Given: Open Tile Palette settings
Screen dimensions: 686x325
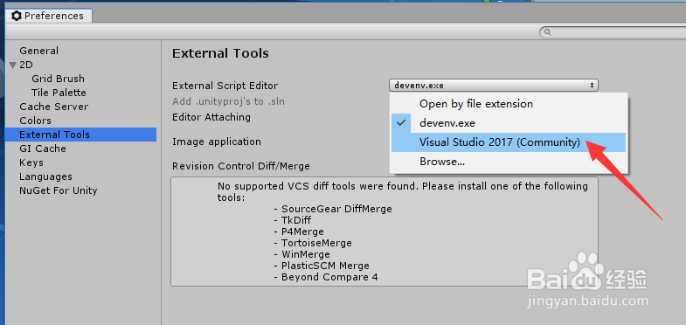Looking at the screenshot, I should click(x=59, y=93).
